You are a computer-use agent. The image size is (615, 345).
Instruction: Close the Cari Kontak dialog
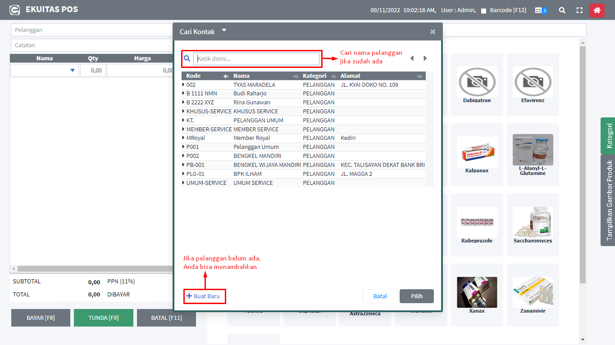tap(433, 31)
